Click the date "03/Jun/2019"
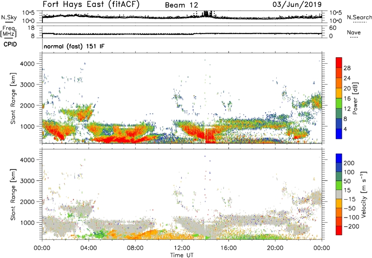Image resolution: width=372 pixels, height=258 pixels. (x=297, y=4)
